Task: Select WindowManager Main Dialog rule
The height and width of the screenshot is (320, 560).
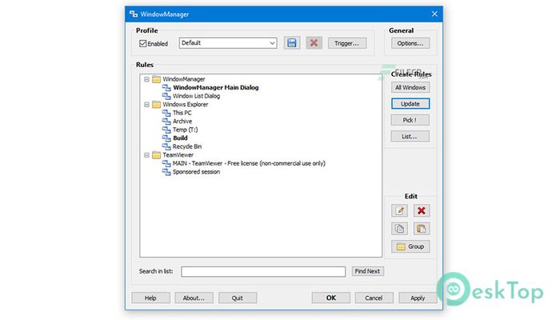Action: [x=216, y=87]
